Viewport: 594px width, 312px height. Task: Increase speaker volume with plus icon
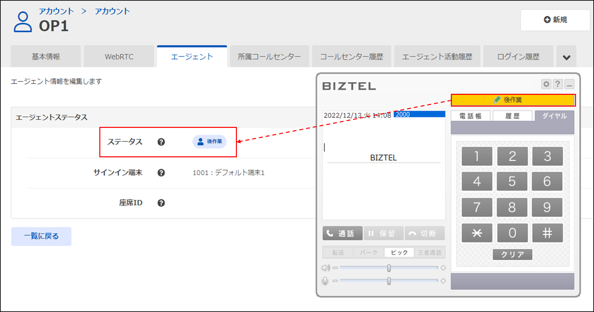tap(443, 268)
